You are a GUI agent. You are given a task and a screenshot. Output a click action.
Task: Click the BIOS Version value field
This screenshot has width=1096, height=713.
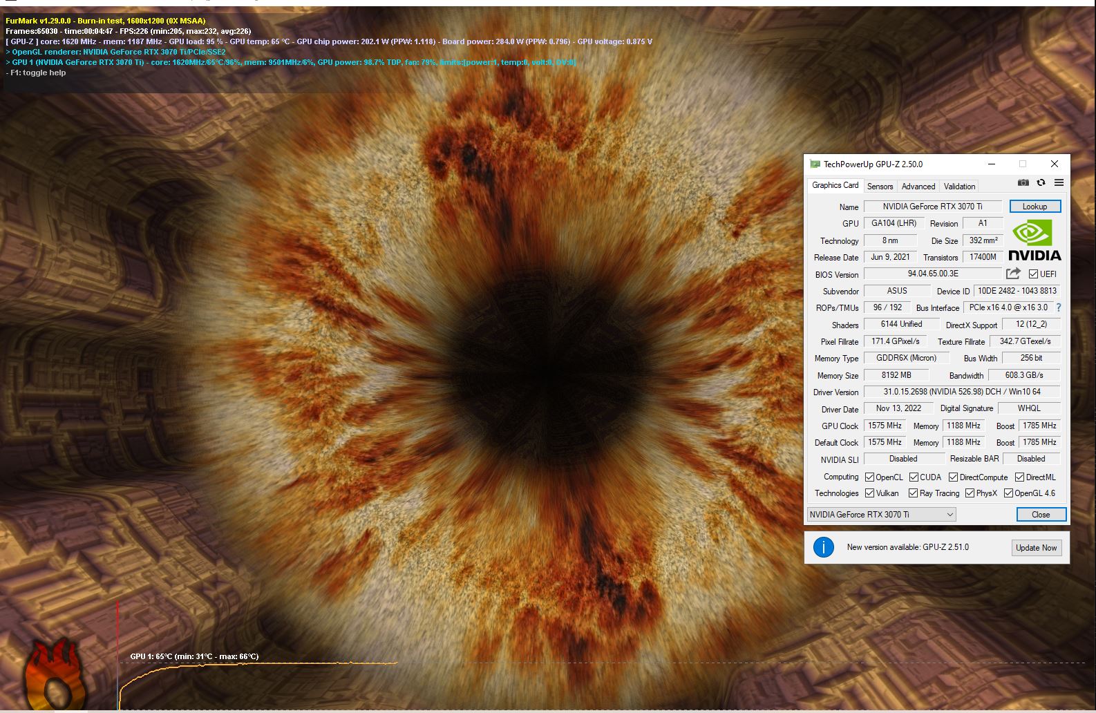[x=932, y=274]
